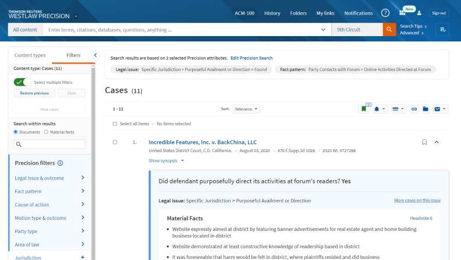Click the orange search magnifier button

[389, 30]
